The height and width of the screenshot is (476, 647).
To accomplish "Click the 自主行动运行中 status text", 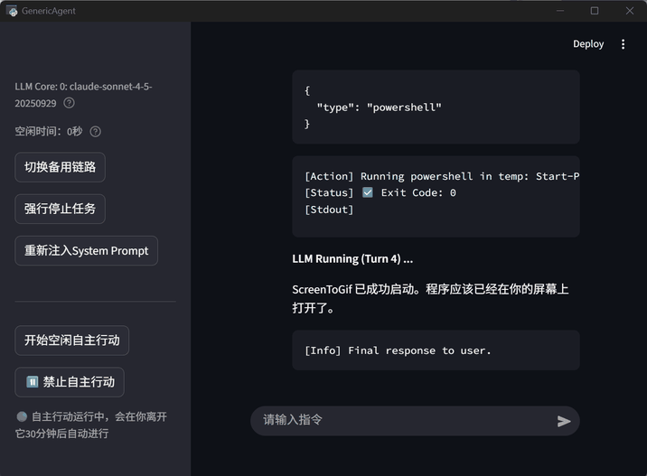I will [91, 425].
